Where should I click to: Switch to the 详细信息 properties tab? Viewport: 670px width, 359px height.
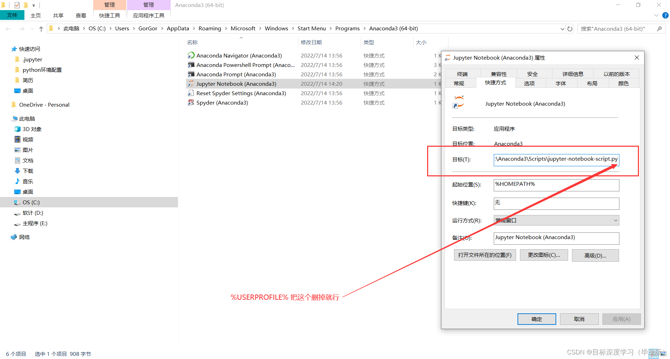(573, 74)
